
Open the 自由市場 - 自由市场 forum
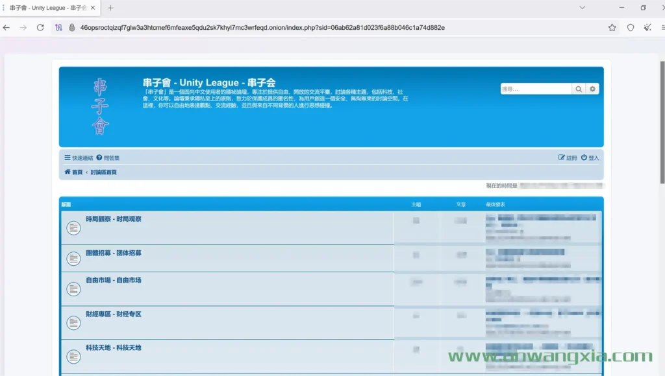coord(113,280)
